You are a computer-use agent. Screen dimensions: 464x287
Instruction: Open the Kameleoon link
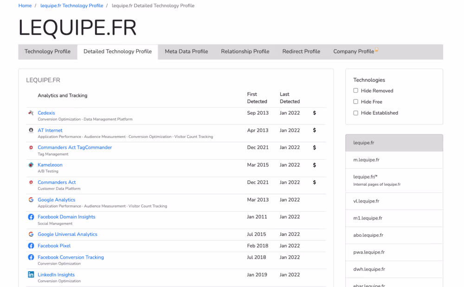[x=50, y=165]
